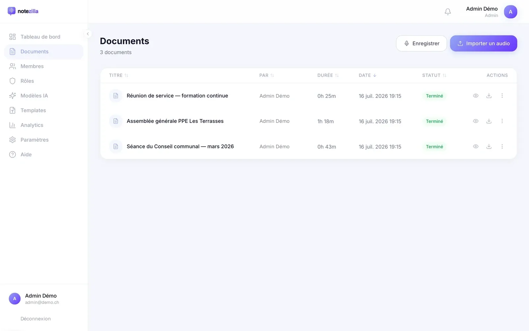Click the Enregistrer button
Image resolution: width=529 pixels, height=331 pixels.
[x=422, y=43]
